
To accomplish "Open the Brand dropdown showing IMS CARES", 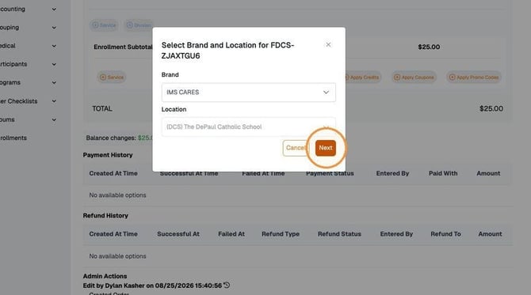I will coord(249,93).
